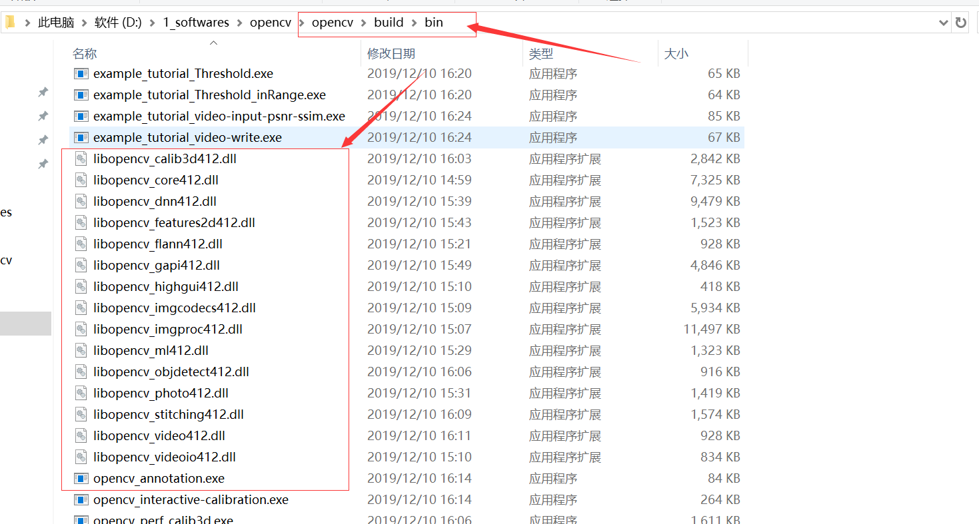The image size is (979, 524).
Task: Unpin the bottom pinned sidebar item
Action: coord(43,164)
